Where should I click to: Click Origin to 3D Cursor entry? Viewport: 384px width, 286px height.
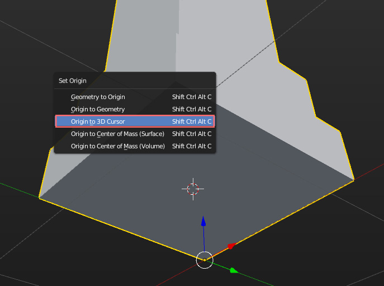point(135,121)
